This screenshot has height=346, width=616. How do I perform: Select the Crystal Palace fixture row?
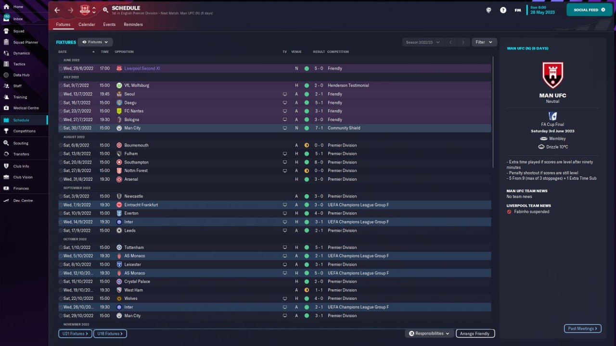(275, 282)
